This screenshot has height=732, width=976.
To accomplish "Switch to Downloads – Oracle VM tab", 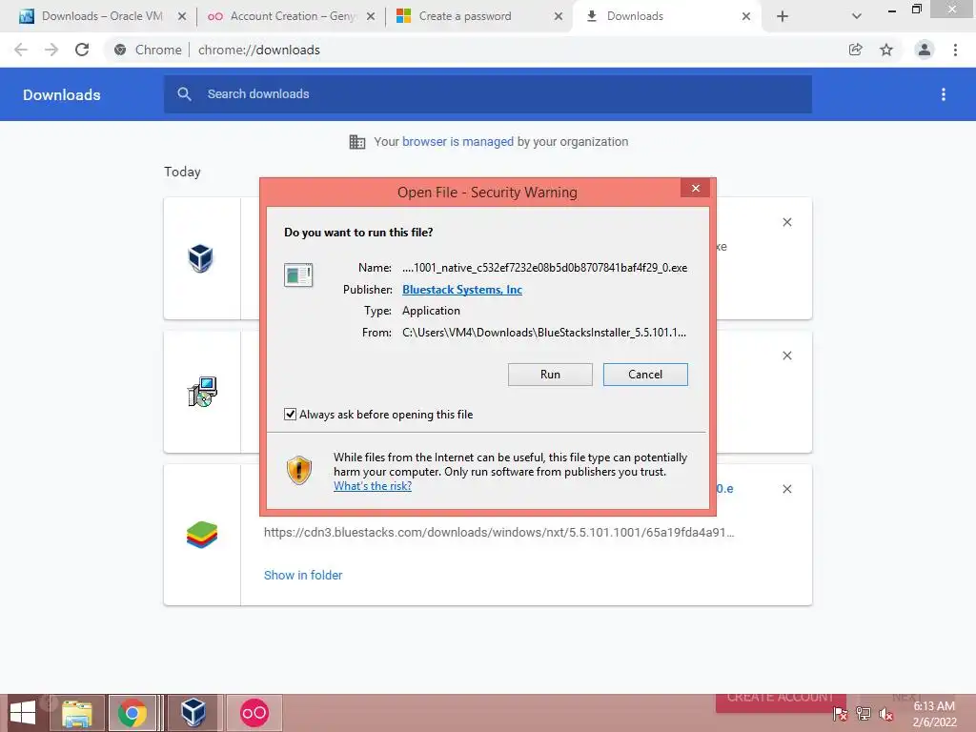I will (x=102, y=16).
